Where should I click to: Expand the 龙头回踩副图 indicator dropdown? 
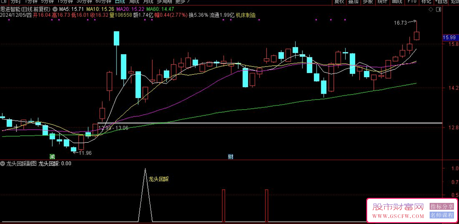[x=3, y=164]
